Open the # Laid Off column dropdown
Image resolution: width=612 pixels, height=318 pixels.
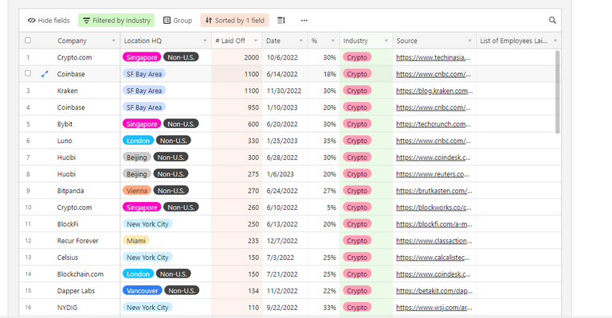point(256,41)
